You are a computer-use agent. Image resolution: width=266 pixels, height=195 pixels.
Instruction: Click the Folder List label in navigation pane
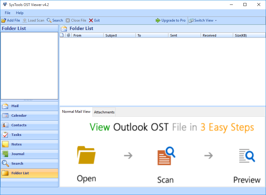pyautogui.click(x=20, y=173)
